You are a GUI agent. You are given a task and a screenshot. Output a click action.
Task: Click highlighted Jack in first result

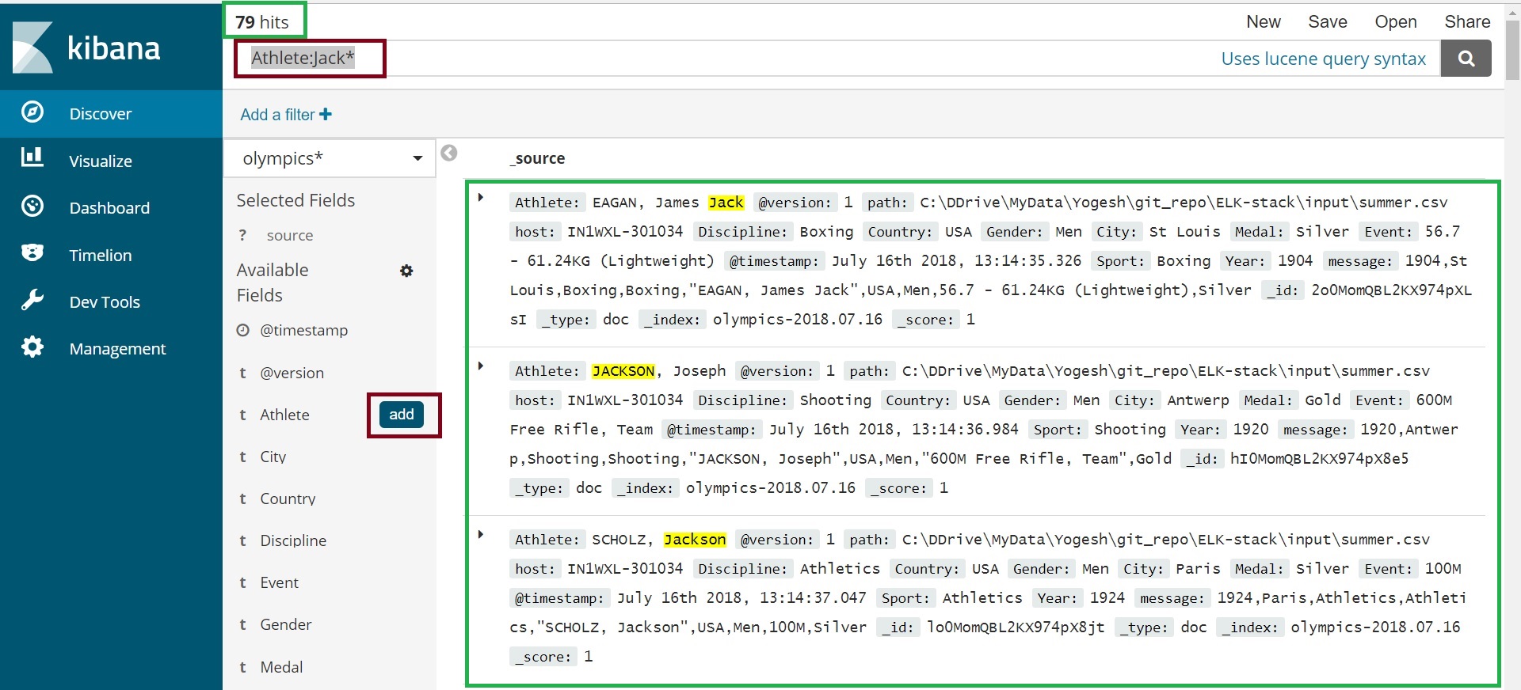point(726,203)
